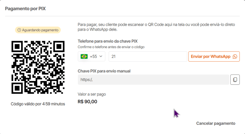Click the Valor a ser pago label
This screenshot has width=245, height=134.
(92, 94)
